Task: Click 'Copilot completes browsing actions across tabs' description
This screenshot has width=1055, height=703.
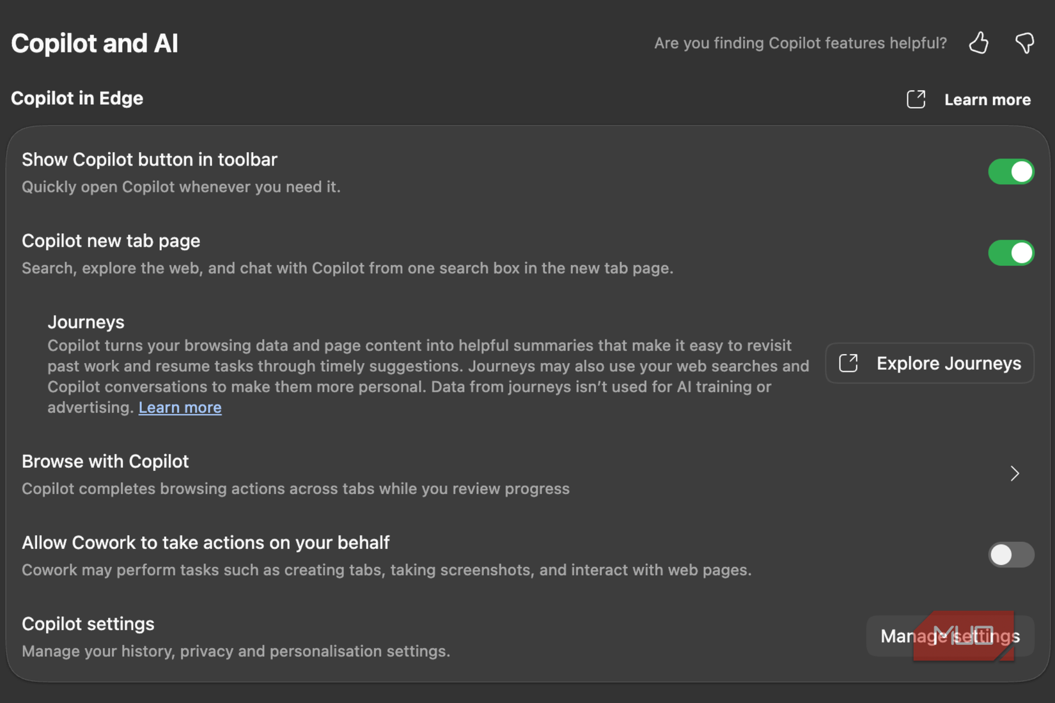Action: click(295, 489)
